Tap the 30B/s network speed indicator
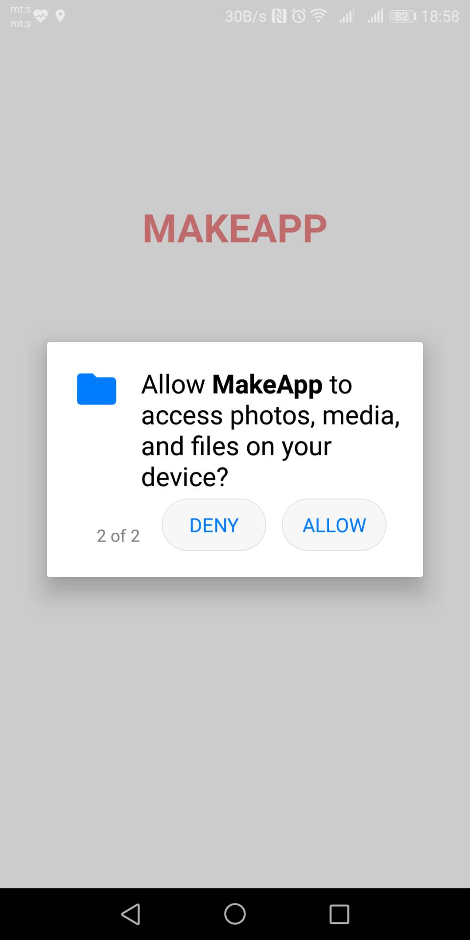 245,16
